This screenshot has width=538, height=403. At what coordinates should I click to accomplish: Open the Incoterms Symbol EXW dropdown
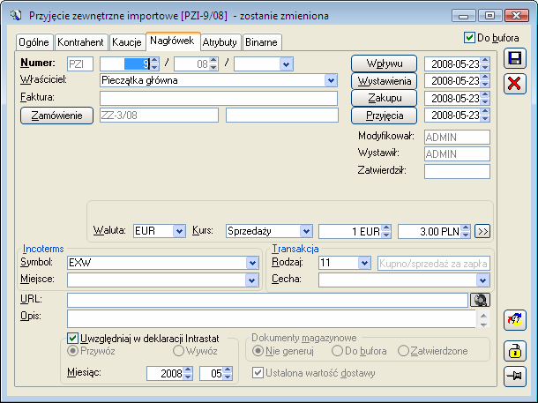point(252,263)
